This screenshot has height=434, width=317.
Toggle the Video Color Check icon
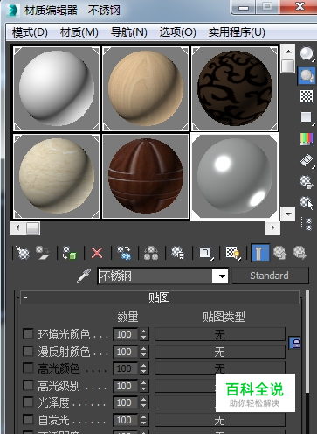pos(307,139)
